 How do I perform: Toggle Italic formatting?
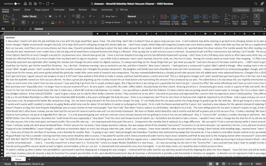coord(28,22)
